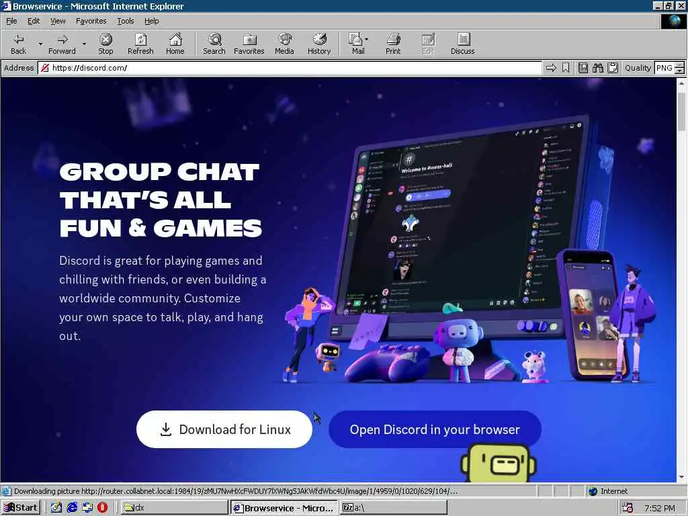This screenshot has height=516, width=688.
Task: Open the Search pane from the toolbar
Action: [214, 44]
